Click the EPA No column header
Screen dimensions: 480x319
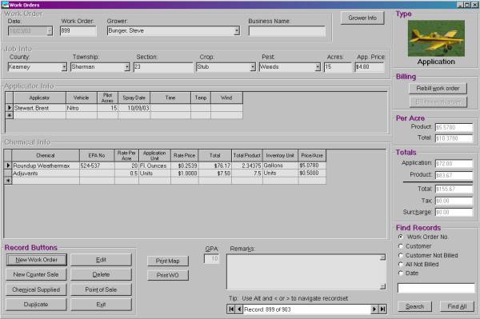[97, 155]
